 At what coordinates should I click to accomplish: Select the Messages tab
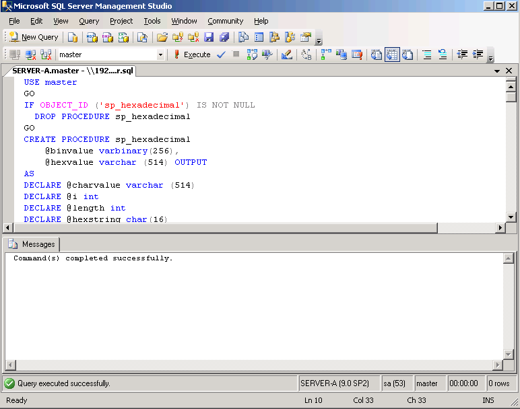[32, 244]
